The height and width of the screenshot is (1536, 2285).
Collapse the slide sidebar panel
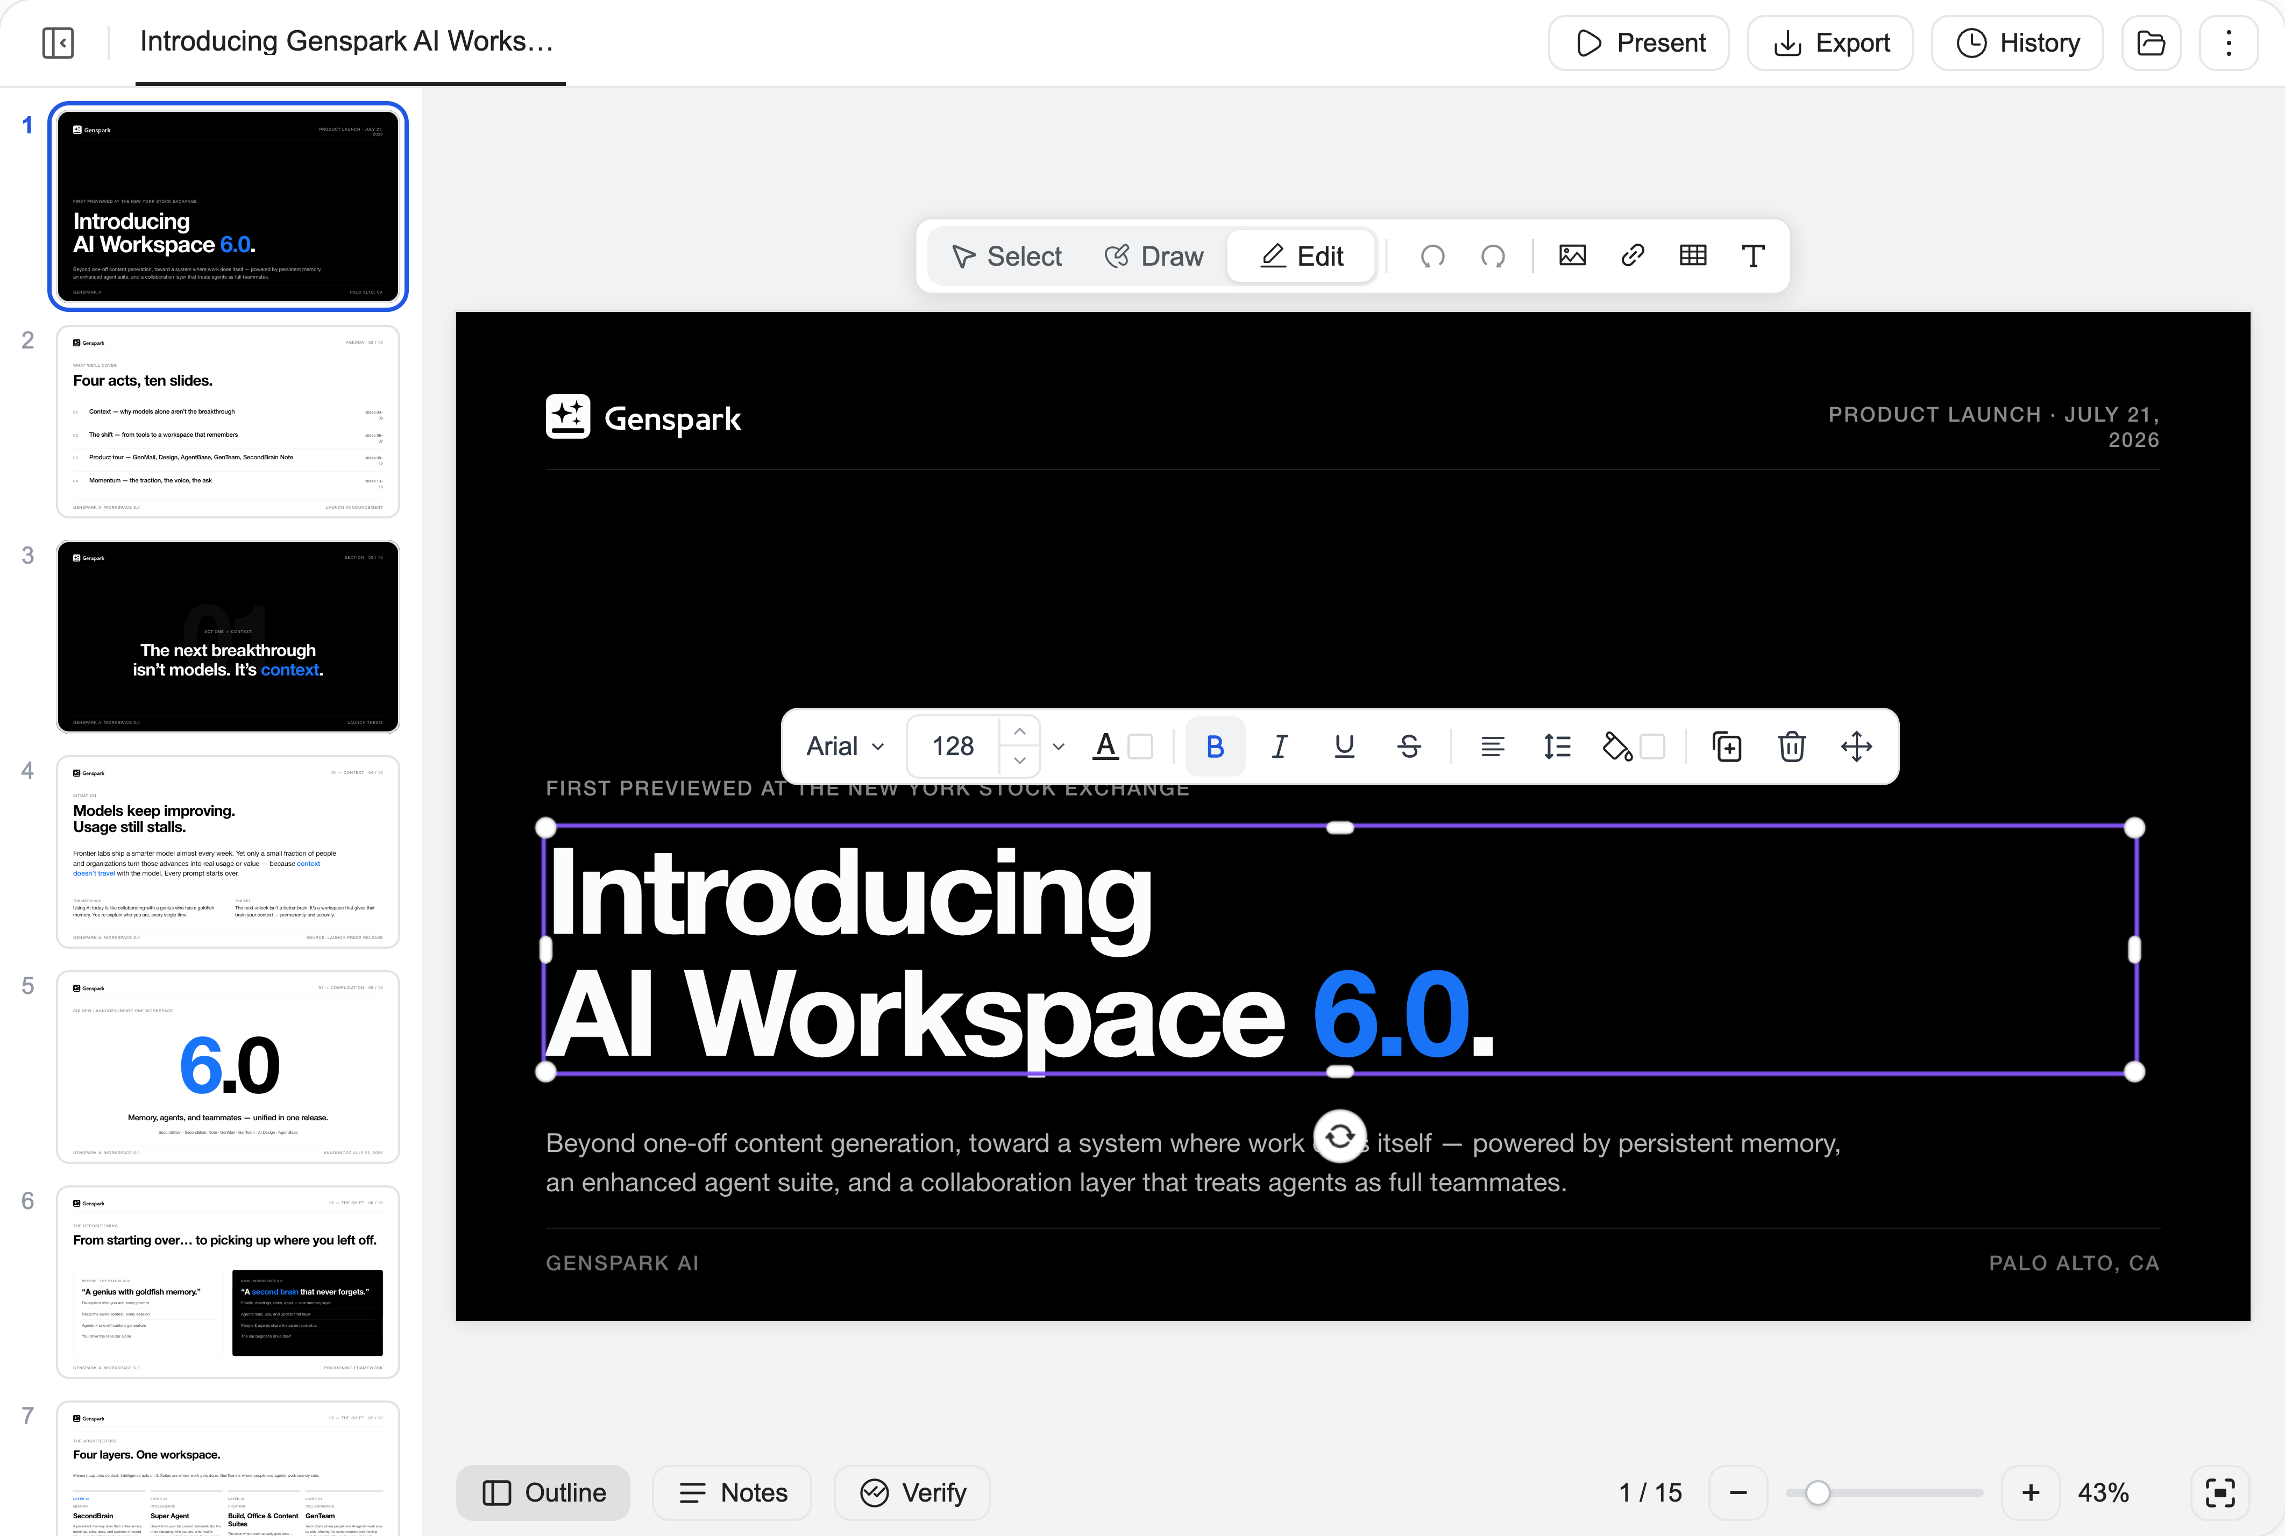[x=59, y=43]
